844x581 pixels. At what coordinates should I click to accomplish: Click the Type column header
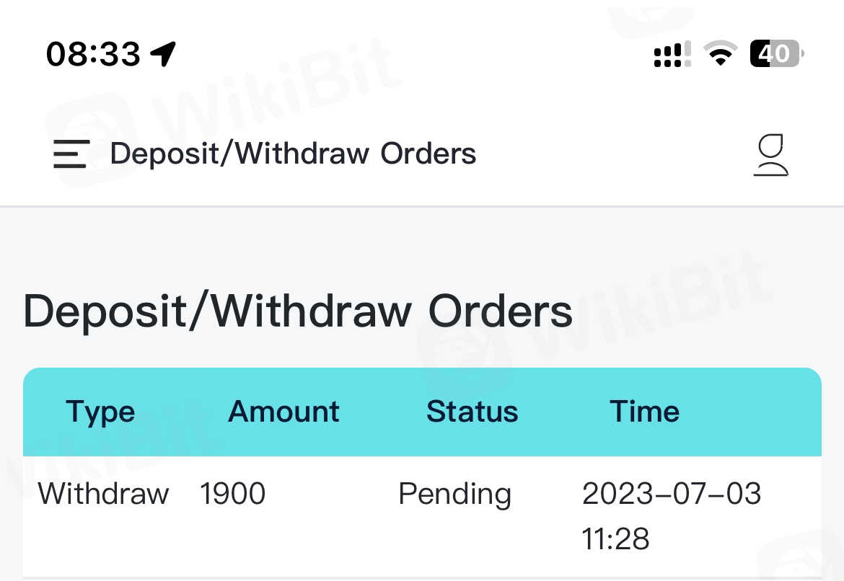100,412
